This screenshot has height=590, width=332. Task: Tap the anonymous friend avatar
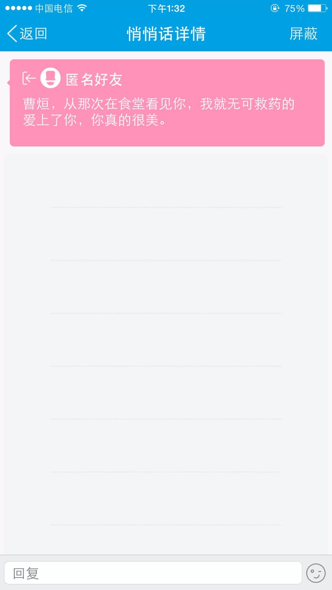click(50, 78)
